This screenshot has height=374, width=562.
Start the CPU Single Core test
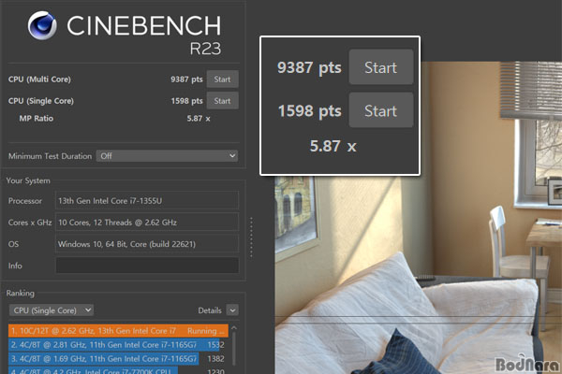pyautogui.click(x=222, y=101)
